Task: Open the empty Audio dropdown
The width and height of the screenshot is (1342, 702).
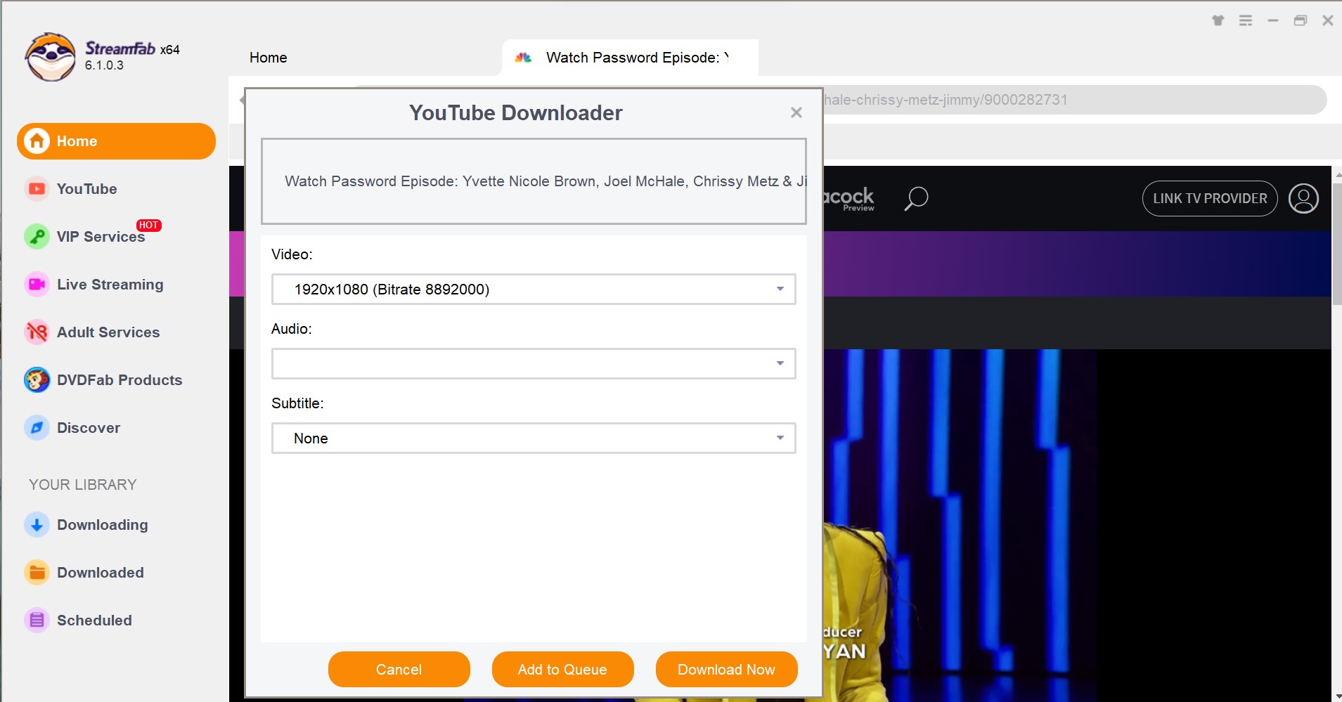Action: (534, 364)
